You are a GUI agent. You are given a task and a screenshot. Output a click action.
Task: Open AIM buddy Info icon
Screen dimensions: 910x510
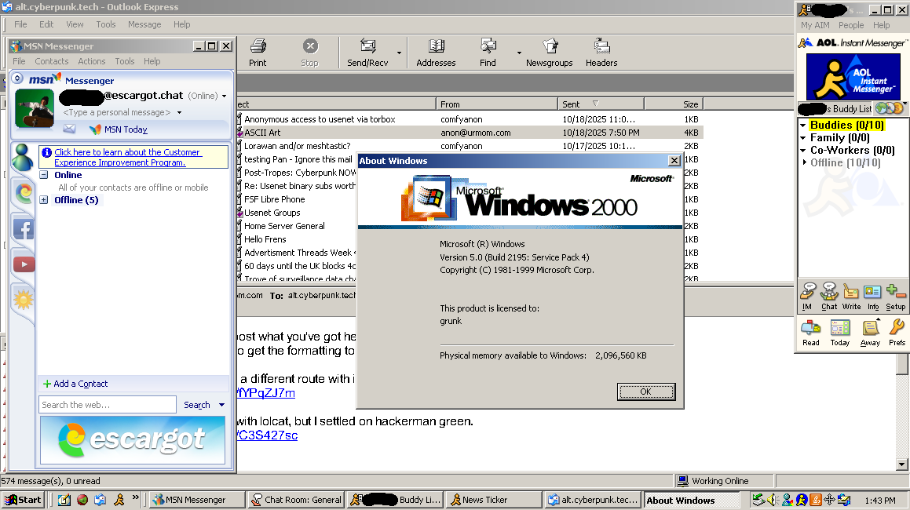point(872,291)
